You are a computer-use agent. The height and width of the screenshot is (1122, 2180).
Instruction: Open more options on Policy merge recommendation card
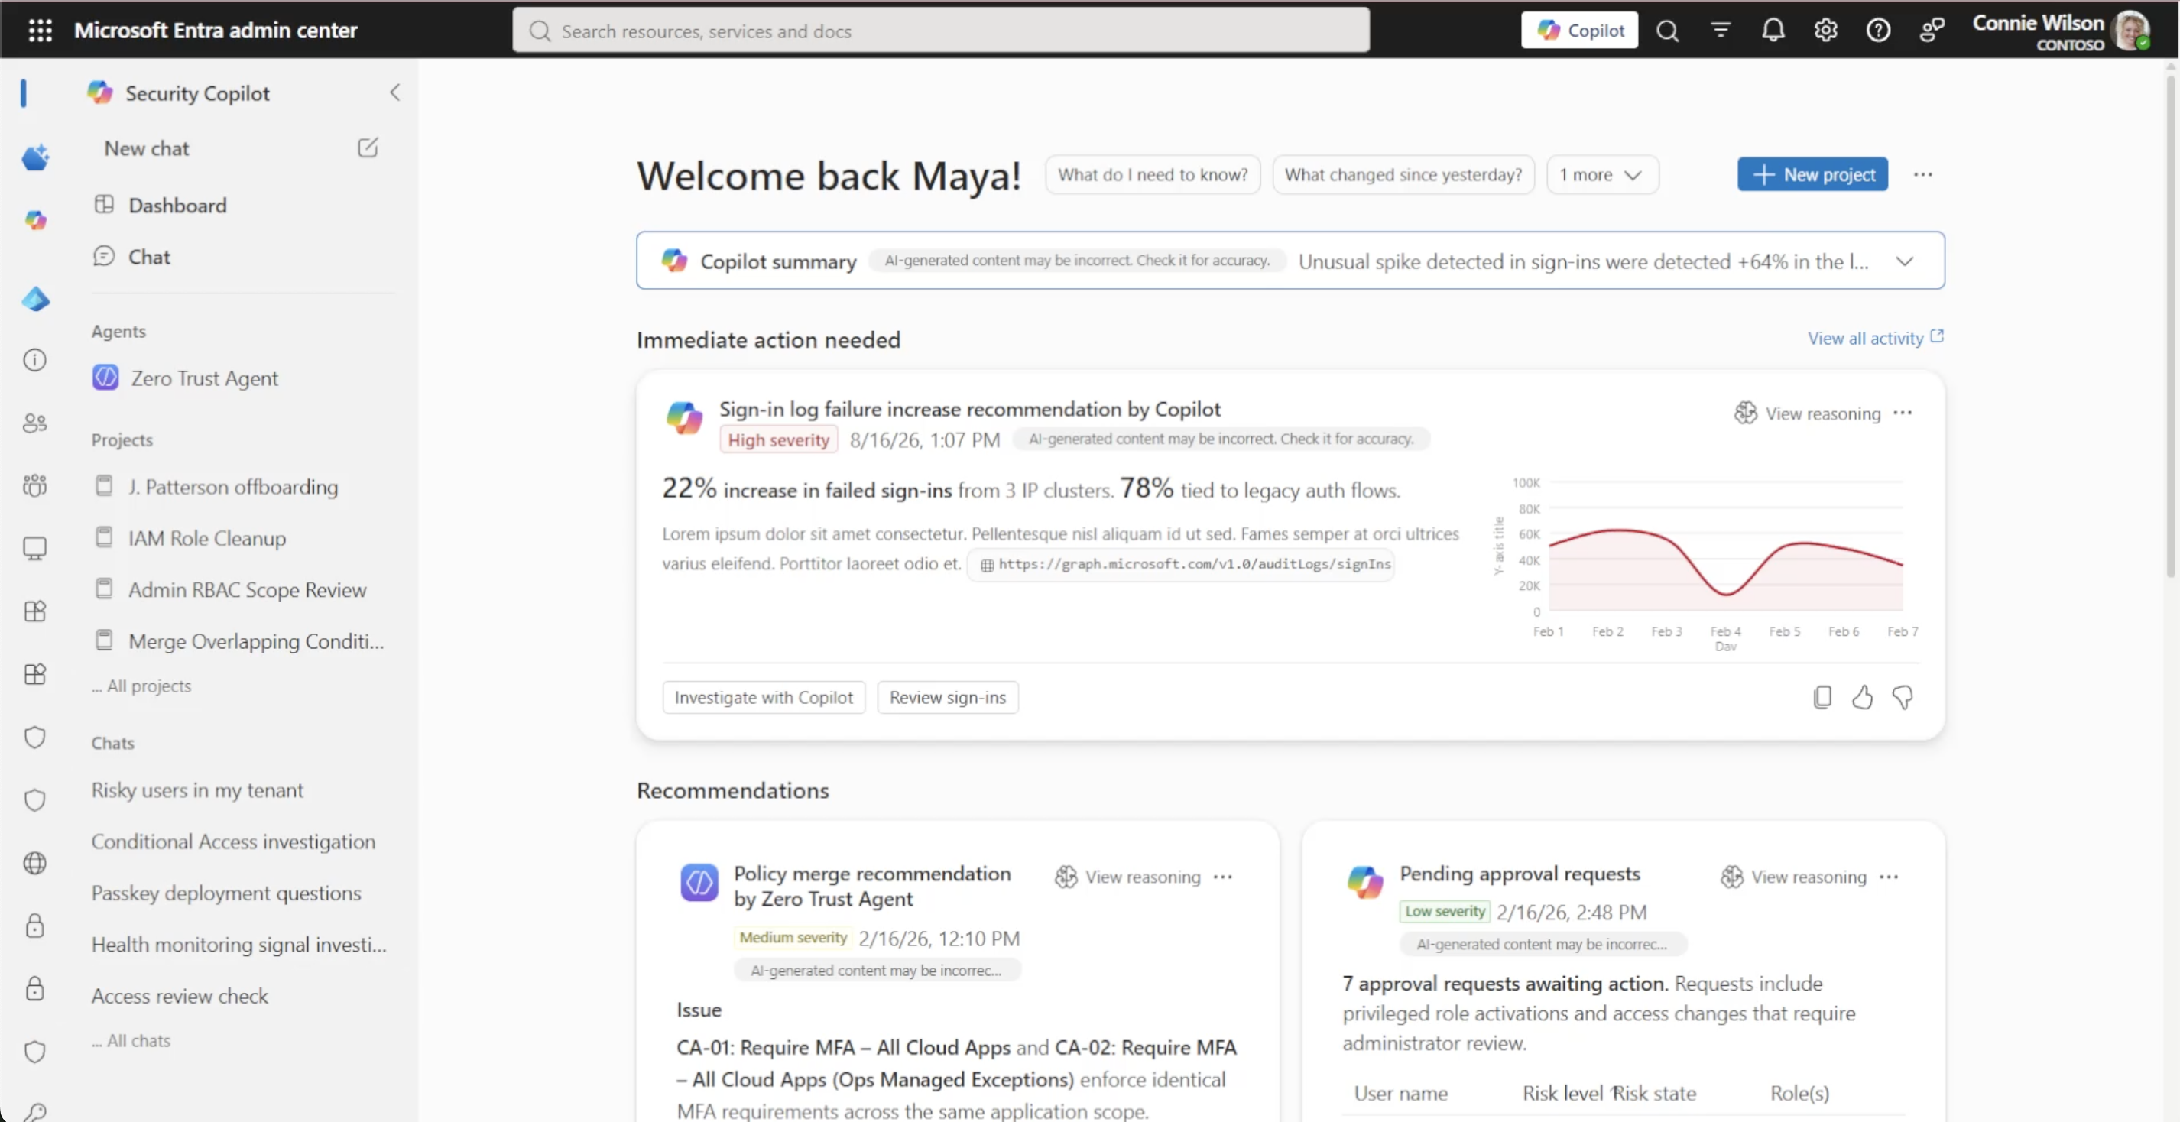1223,877
